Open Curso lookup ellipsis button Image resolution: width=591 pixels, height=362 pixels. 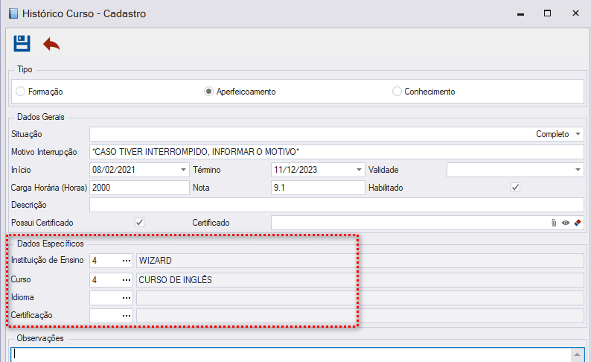(127, 280)
